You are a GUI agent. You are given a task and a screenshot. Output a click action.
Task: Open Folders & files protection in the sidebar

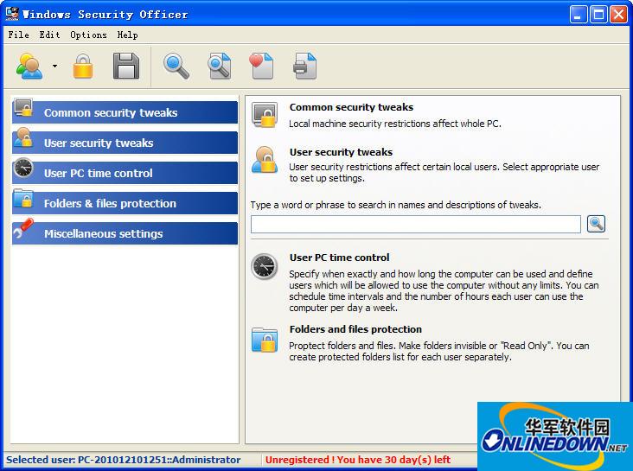click(125, 203)
